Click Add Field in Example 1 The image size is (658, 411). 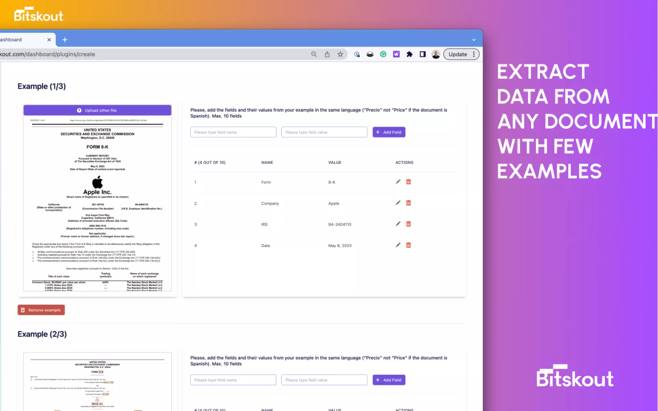pos(389,132)
